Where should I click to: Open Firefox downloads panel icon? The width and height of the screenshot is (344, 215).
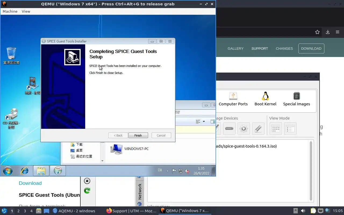pyautogui.click(x=328, y=32)
